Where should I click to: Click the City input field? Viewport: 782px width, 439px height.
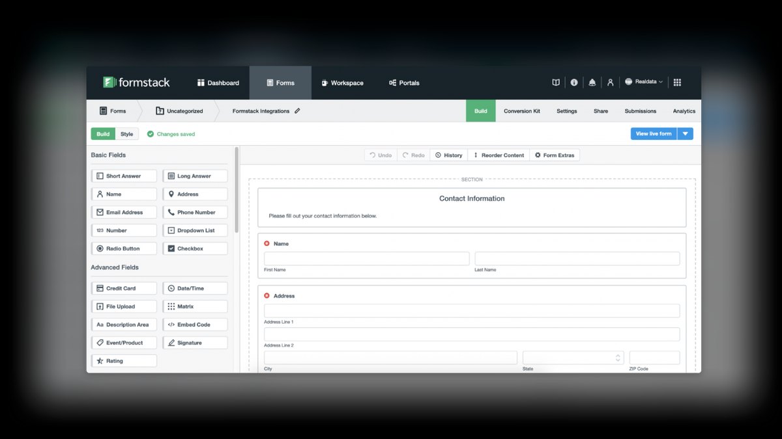(x=390, y=358)
